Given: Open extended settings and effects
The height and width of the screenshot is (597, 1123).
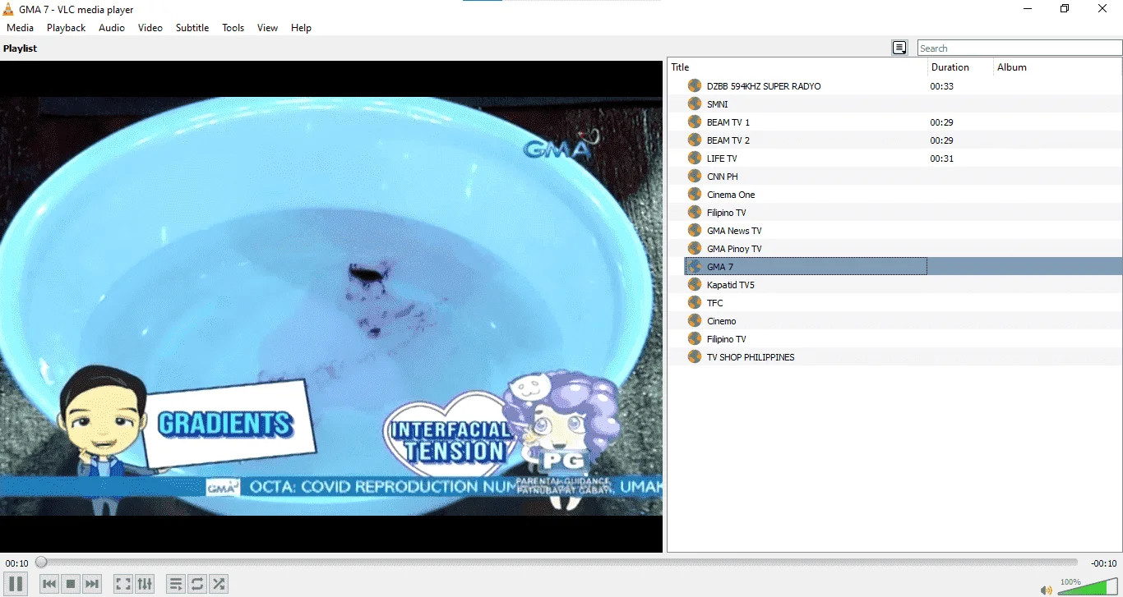Looking at the screenshot, I should click(145, 584).
